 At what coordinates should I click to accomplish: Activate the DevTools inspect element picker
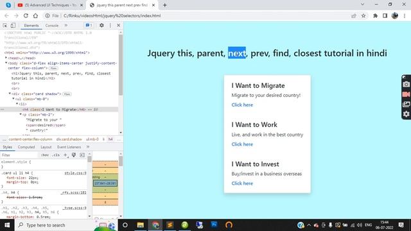pyautogui.click(x=5, y=26)
